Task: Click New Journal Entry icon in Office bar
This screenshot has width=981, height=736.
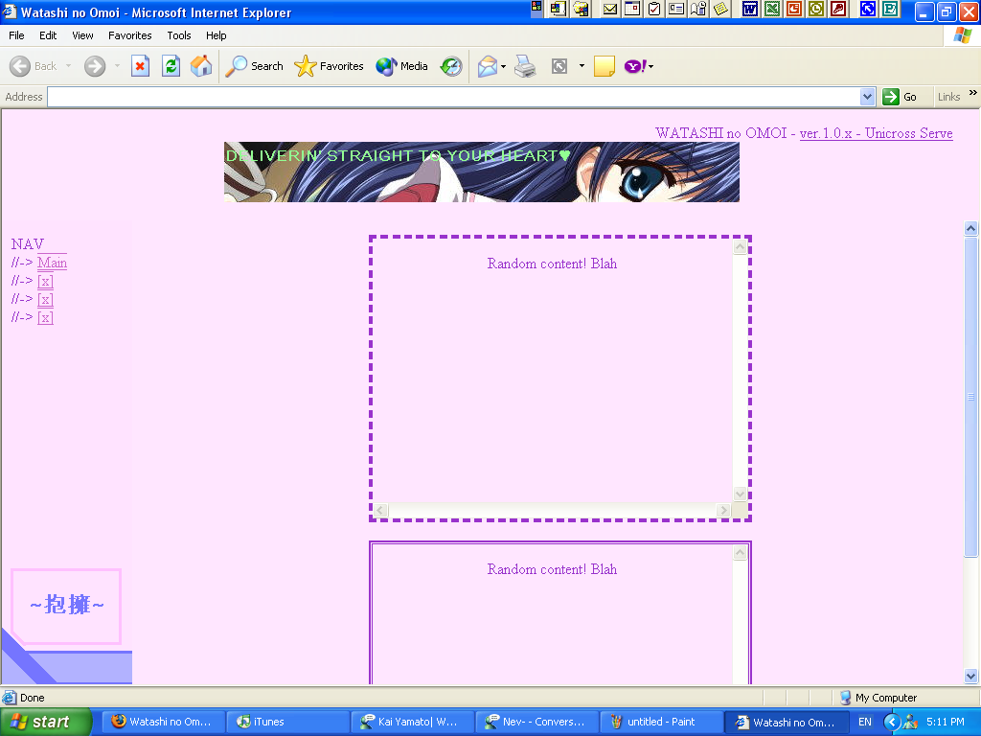Action: [698, 9]
